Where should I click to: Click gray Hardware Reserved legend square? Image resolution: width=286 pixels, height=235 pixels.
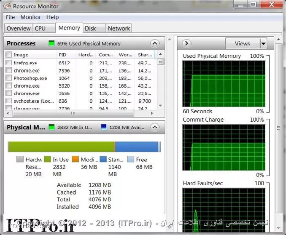tap(20, 159)
